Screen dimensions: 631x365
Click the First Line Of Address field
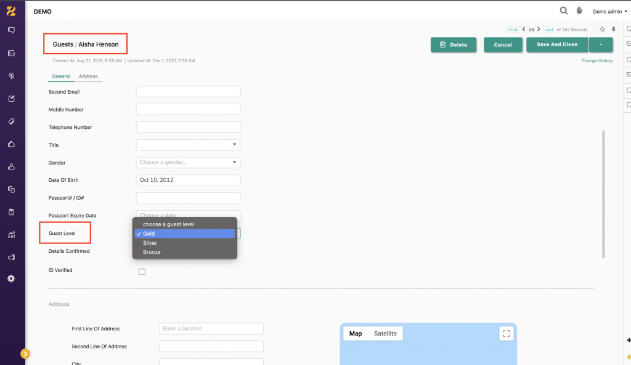click(x=211, y=329)
